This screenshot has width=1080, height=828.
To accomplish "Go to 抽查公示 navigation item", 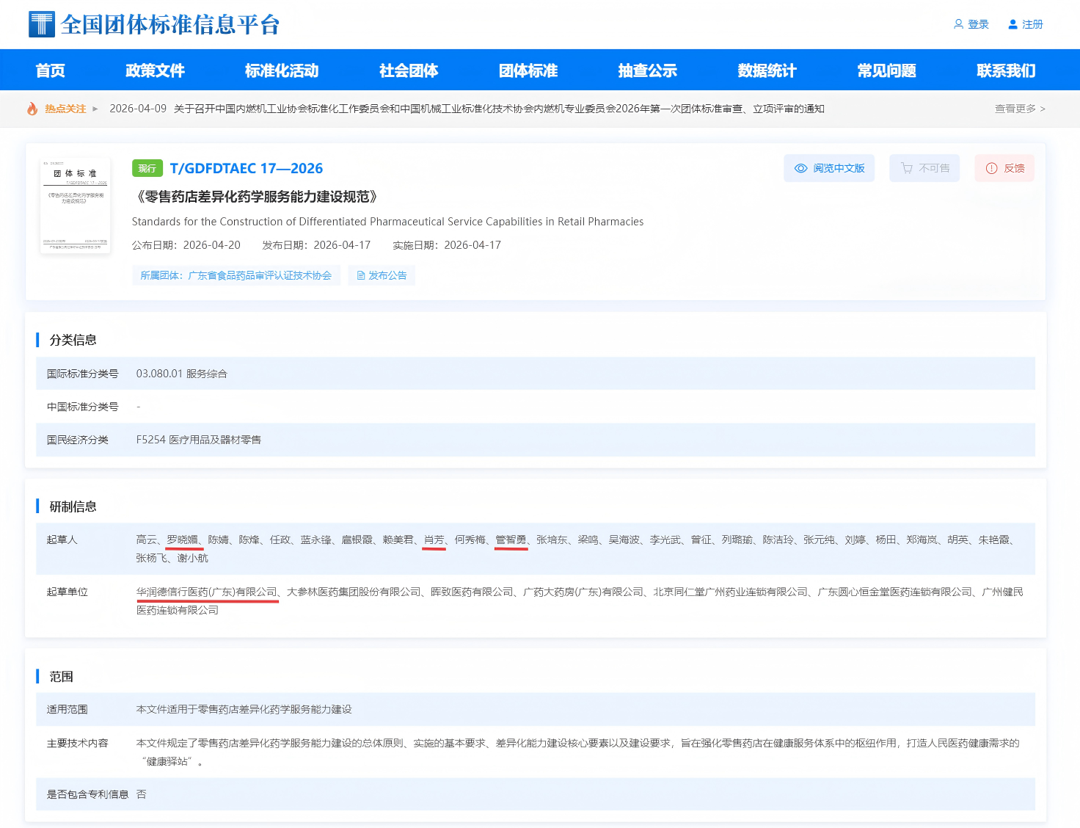I will pos(648,70).
